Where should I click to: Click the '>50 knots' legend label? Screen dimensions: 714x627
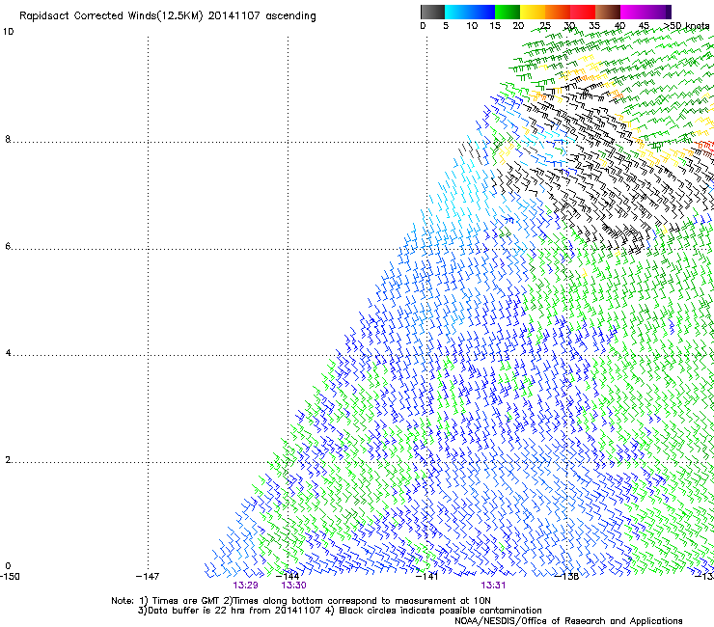coord(686,25)
